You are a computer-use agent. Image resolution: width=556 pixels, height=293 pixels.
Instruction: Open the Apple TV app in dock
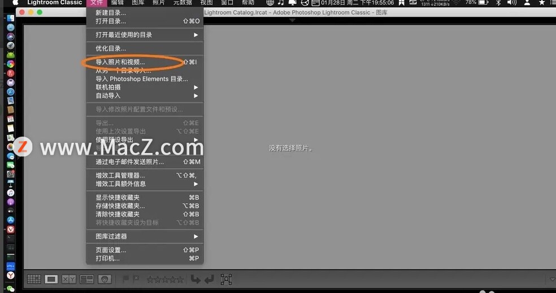tap(11, 211)
